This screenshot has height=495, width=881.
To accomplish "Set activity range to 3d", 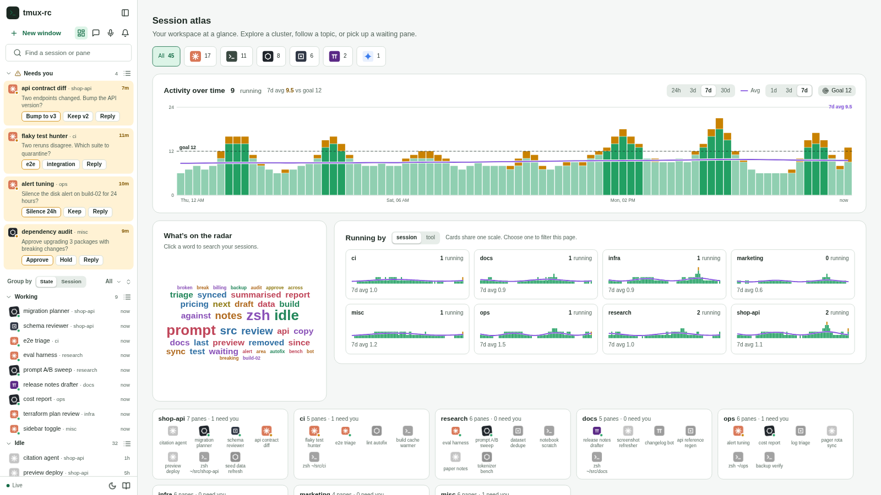I will coord(693,91).
